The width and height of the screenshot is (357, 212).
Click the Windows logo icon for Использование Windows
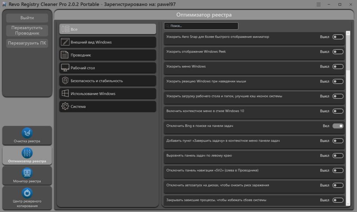pos(65,94)
